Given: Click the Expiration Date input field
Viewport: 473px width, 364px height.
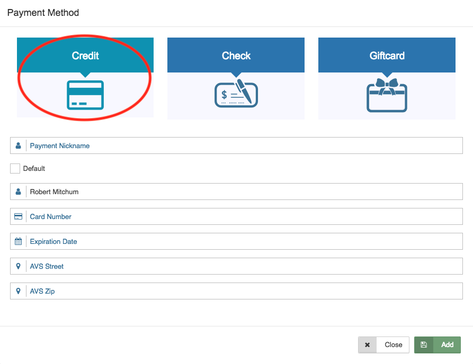Looking at the screenshot, I should (244, 241).
